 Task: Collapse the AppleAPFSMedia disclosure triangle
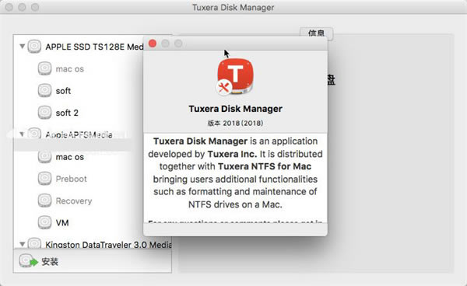22,134
